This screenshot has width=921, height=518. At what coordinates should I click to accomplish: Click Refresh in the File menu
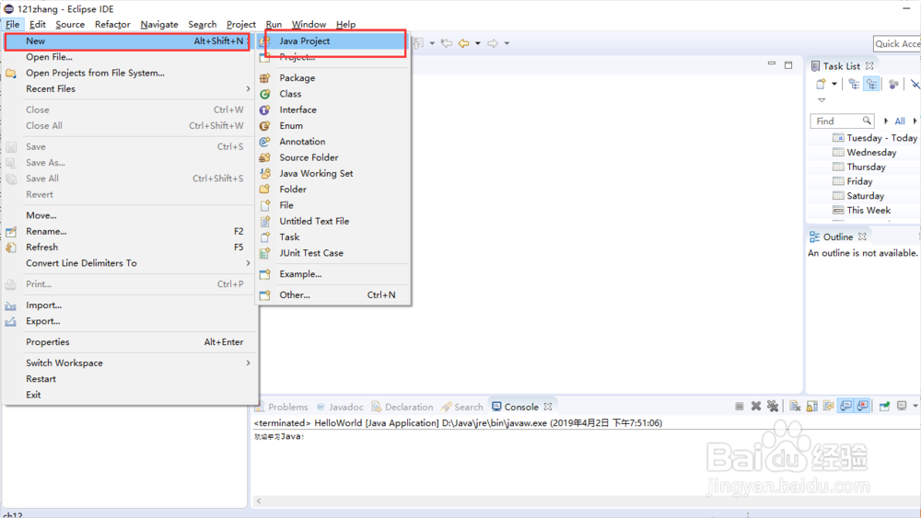[130, 247]
